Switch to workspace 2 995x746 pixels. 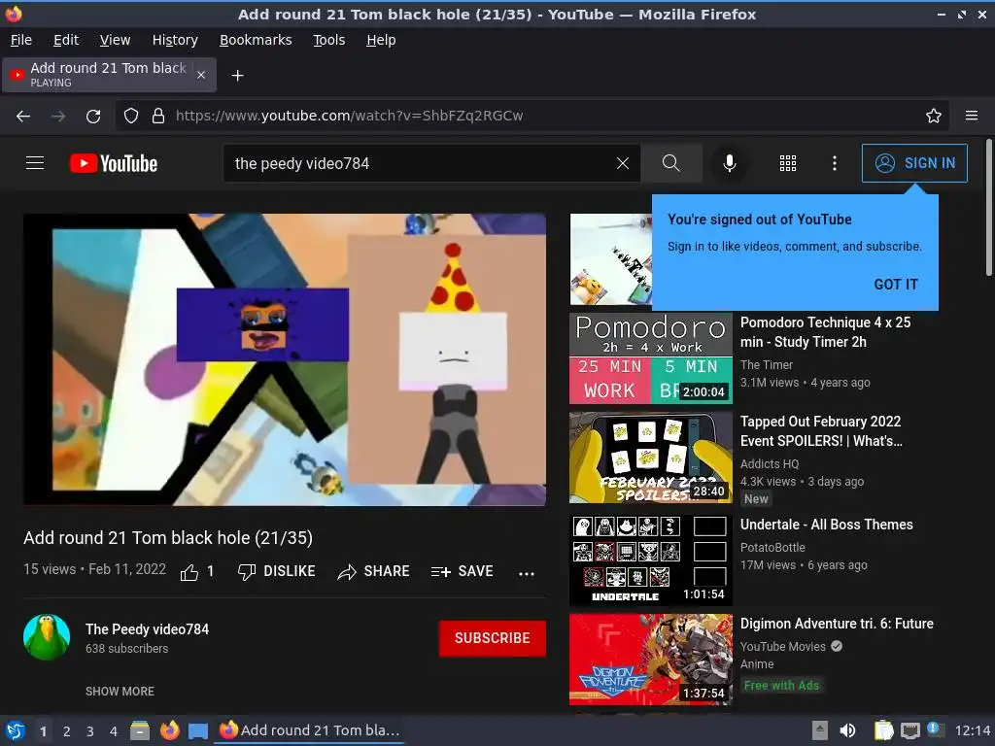pos(67,731)
